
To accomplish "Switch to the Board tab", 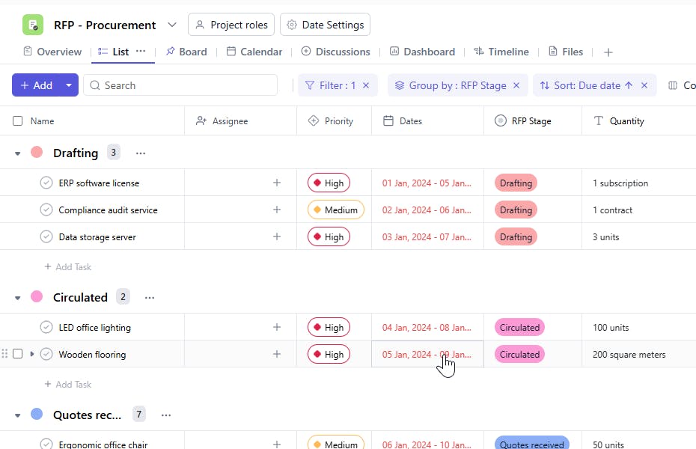I will (x=186, y=52).
